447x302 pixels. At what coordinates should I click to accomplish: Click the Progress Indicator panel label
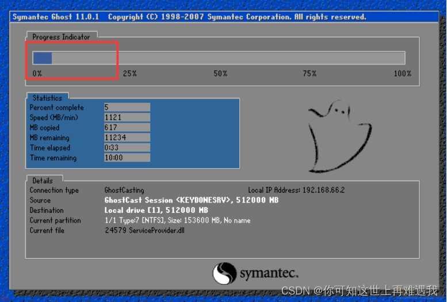[61, 37]
